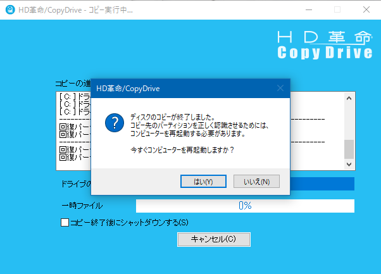
Task: Click the コンピューターを再起動する必要があります。 line
Action: [188, 134]
